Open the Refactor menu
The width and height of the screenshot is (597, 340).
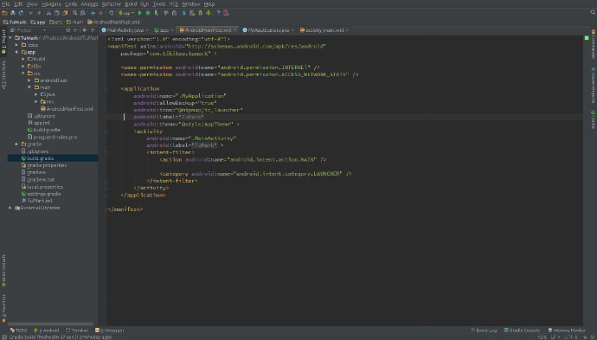pyautogui.click(x=111, y=3)
